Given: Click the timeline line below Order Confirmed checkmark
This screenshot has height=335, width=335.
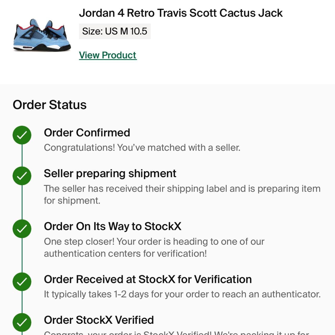Looking at the screenshot, I should pyautogui.click(x=22, y=155).
